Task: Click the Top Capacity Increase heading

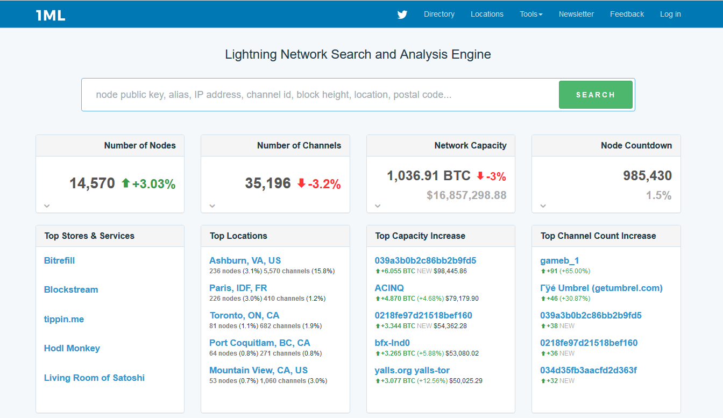Action: click(x=420, y=236)
